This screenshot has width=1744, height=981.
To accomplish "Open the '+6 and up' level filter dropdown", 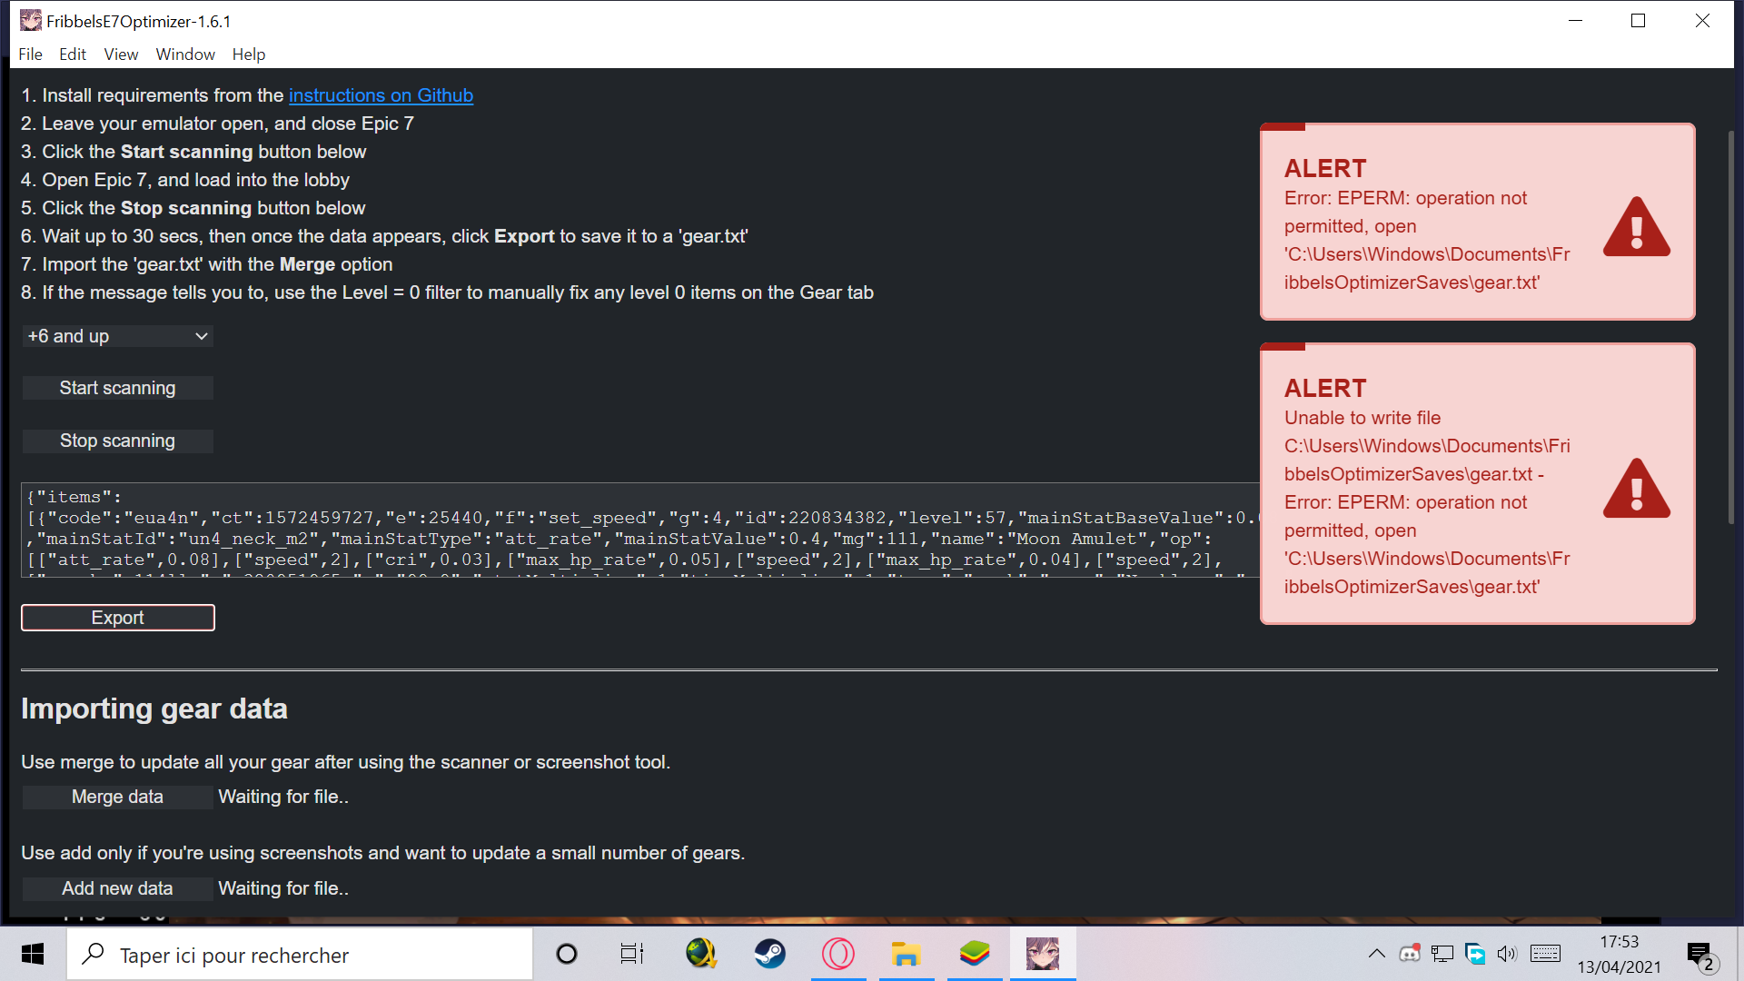I will coord(116,336).
